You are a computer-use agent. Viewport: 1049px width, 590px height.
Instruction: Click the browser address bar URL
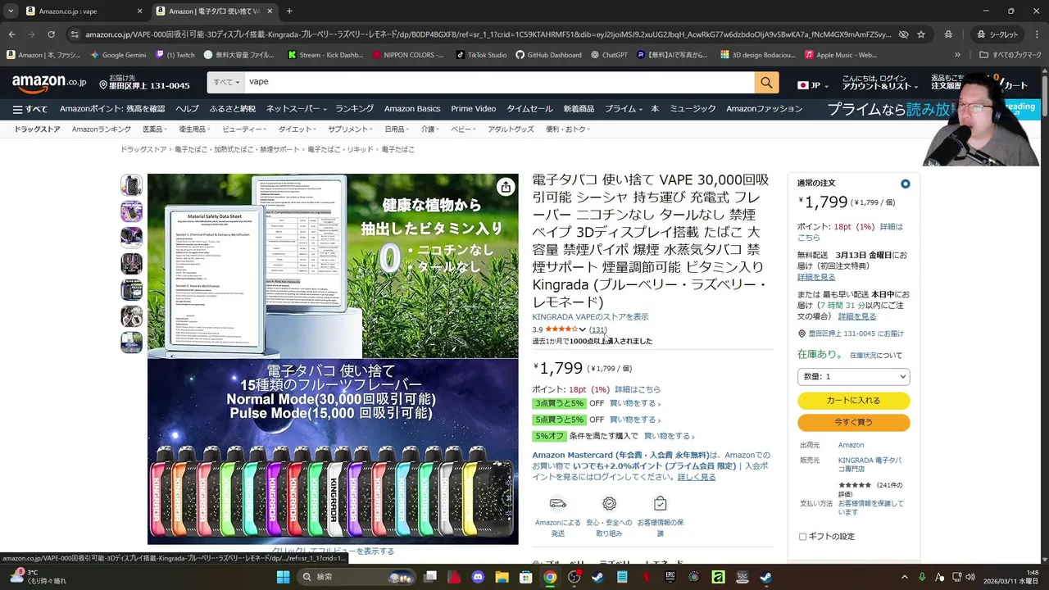[x=488, y=34]
